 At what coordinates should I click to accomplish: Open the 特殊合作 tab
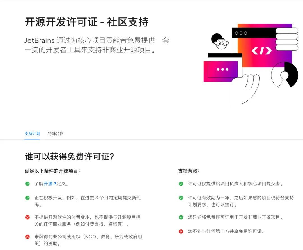point(56,134)
